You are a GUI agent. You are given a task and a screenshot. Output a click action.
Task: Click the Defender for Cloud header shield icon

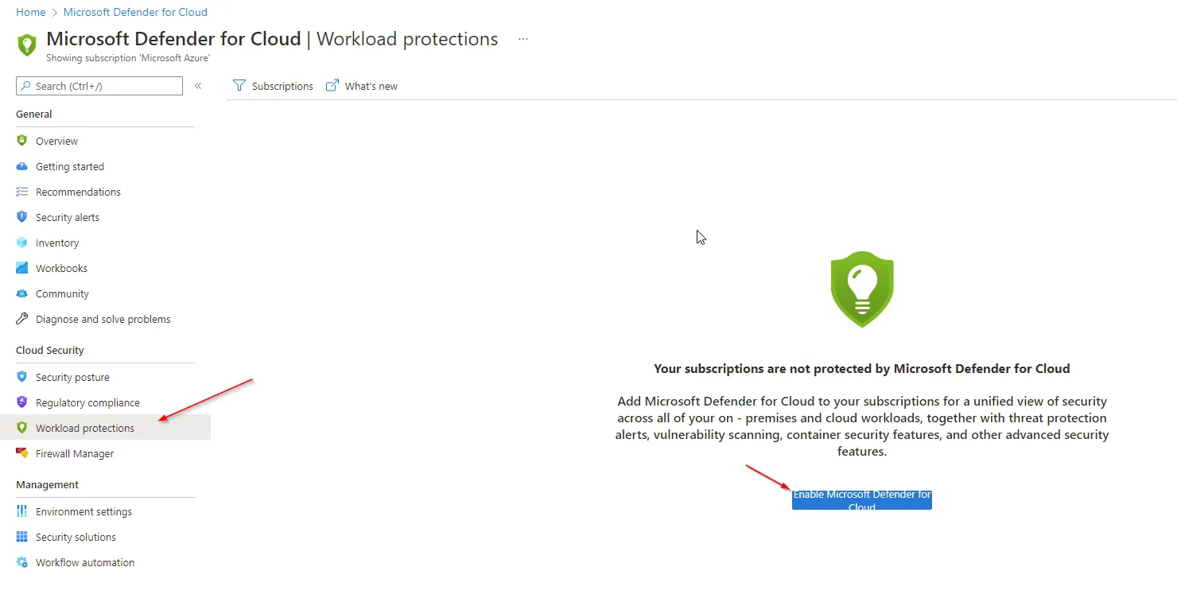tap(27, 45)
